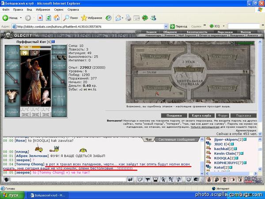Image resolution: width=265 pixels, height=199 pixels.
Task: Click the music note sound icon
Action: [x=178, y=180]
